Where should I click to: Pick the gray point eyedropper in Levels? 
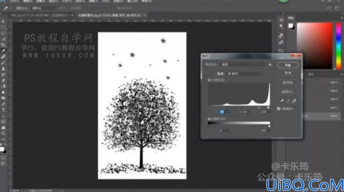(288, 101)
